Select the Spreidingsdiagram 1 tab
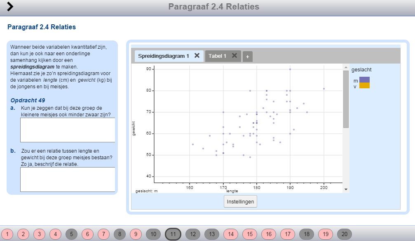Image resolution: width=415 pixels, height=241 pixels. (x=163, y=56)
